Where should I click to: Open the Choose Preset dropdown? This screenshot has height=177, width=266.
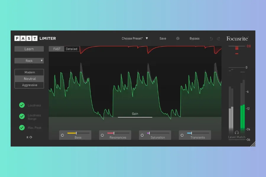tap(135, 38)
